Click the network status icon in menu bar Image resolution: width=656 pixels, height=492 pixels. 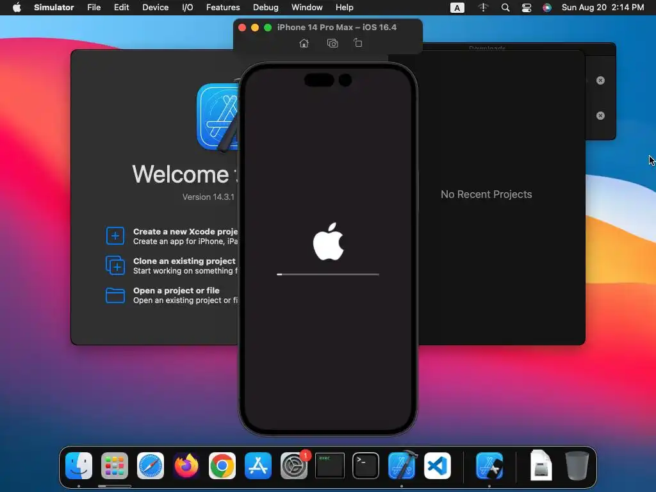[x=483, y=8]
